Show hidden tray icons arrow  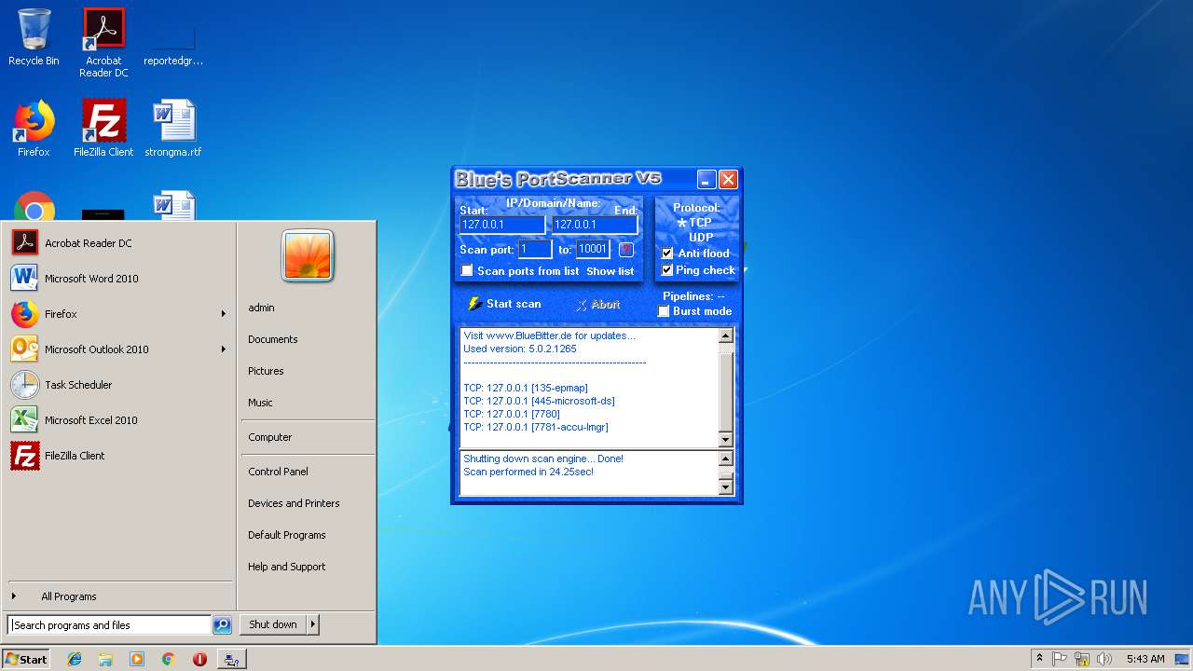1039,659
